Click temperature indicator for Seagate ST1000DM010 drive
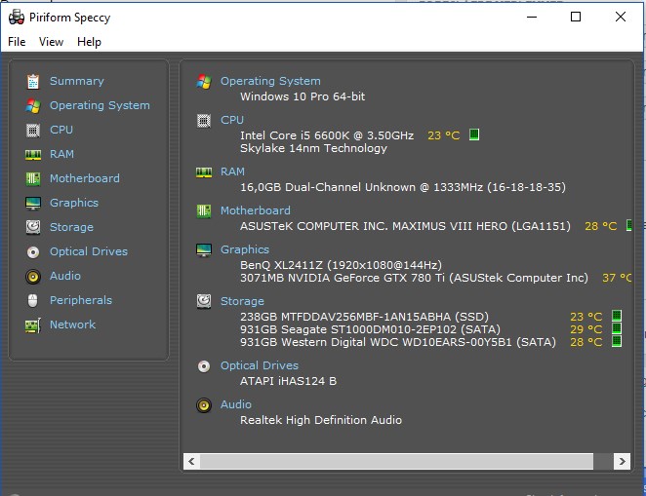Viewport: 646px width, 496px height. point(617,328)
